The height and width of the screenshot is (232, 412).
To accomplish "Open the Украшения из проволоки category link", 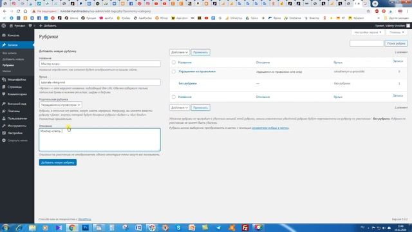I will [197, 72].
